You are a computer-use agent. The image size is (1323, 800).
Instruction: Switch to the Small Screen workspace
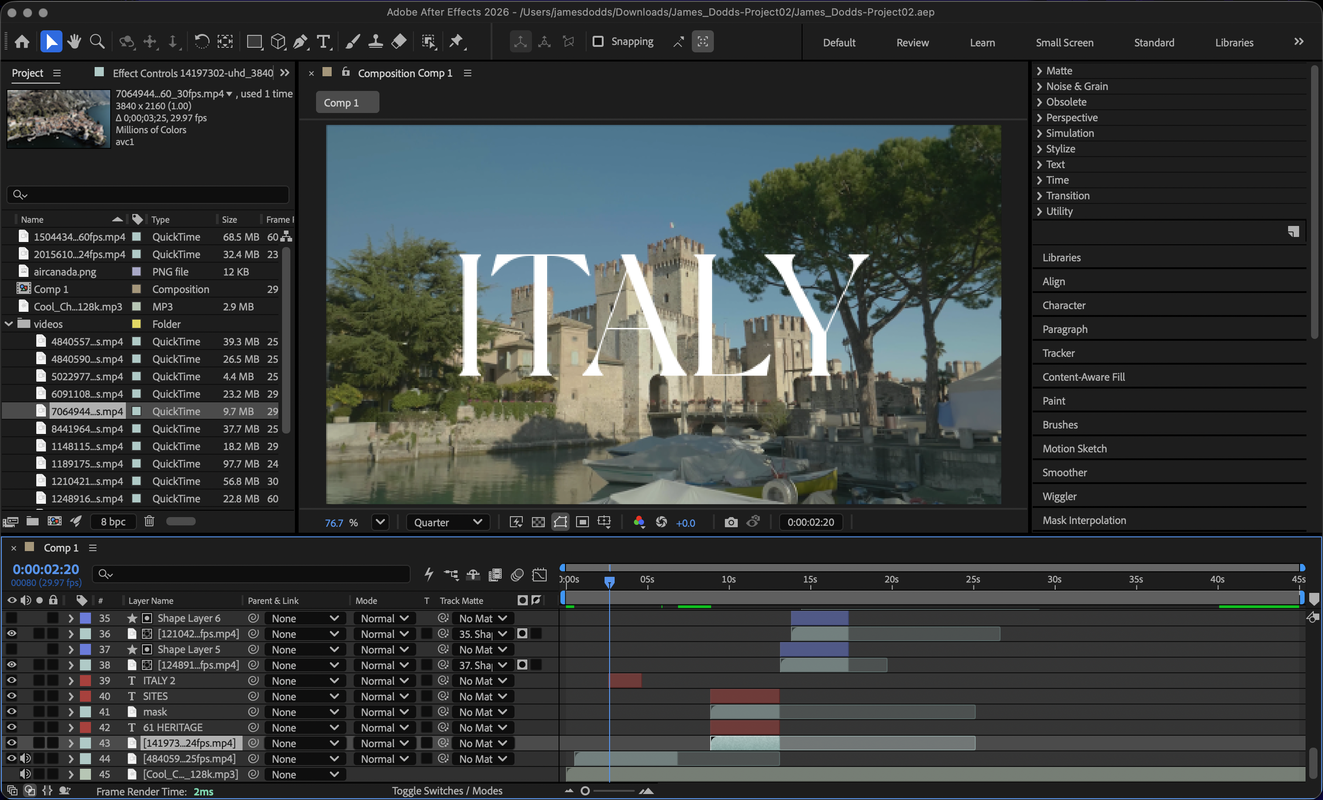click(x=1064, y=42)
